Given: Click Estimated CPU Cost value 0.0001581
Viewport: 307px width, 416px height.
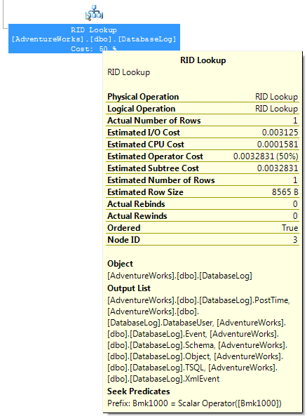Looking at the screenshot, I should (278, 145).
